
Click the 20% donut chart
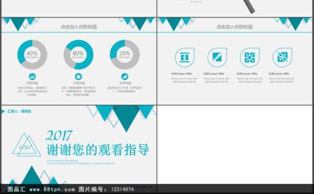[x=125, y=54]
